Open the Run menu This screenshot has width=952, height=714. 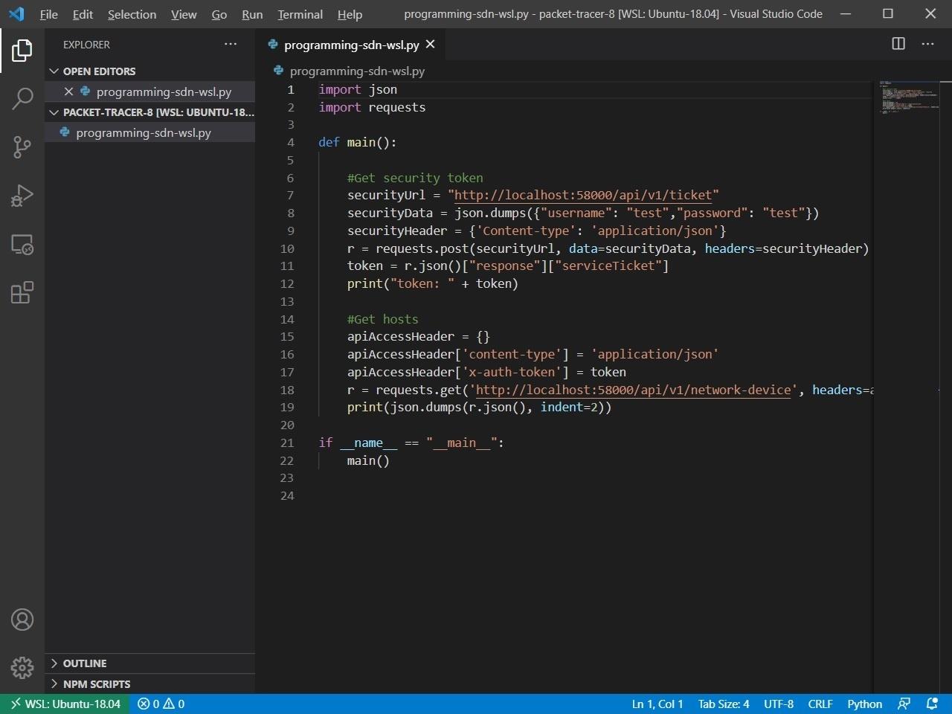click(x=252, y=14)
